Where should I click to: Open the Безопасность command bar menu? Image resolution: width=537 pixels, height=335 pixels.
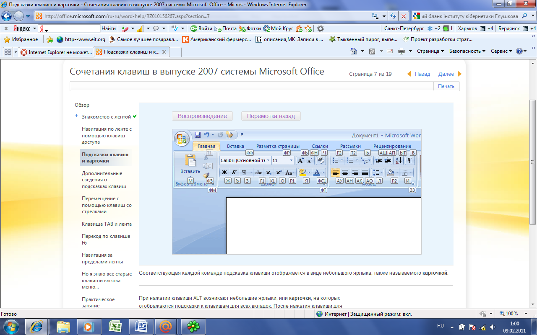467,51
